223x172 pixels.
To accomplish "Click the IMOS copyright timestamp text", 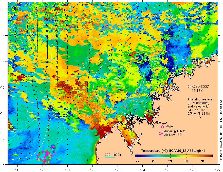I will point(221,130).
